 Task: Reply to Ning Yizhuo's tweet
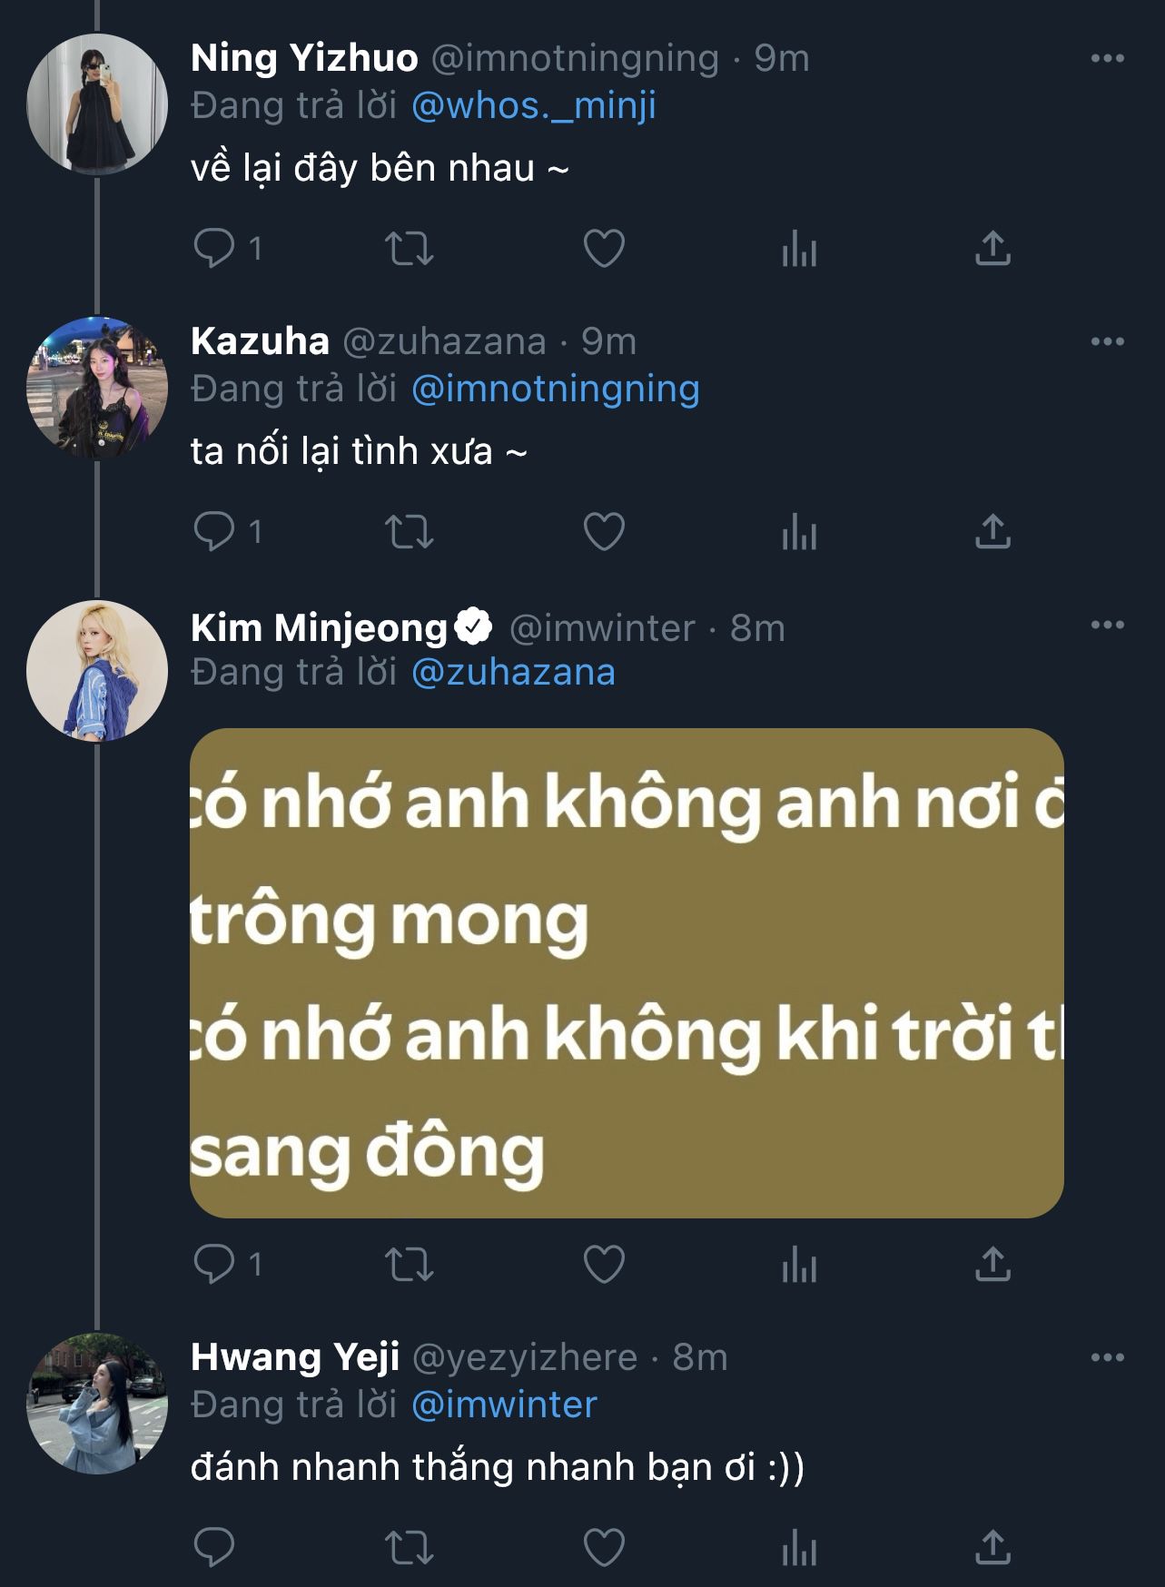[214, 248]
